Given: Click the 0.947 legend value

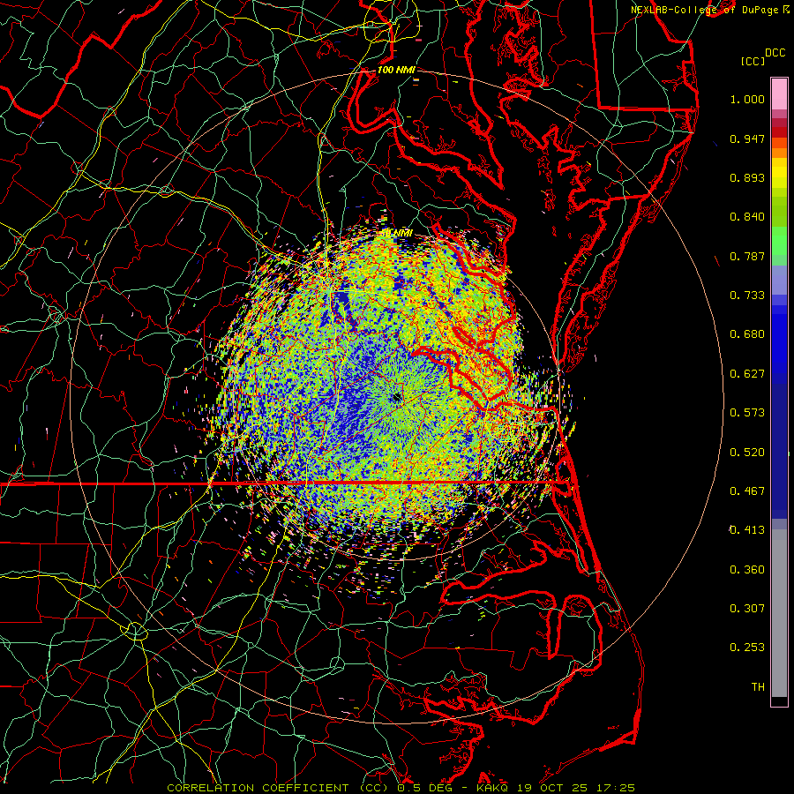Looking at the screenshot, I should [x=747, y=139].
